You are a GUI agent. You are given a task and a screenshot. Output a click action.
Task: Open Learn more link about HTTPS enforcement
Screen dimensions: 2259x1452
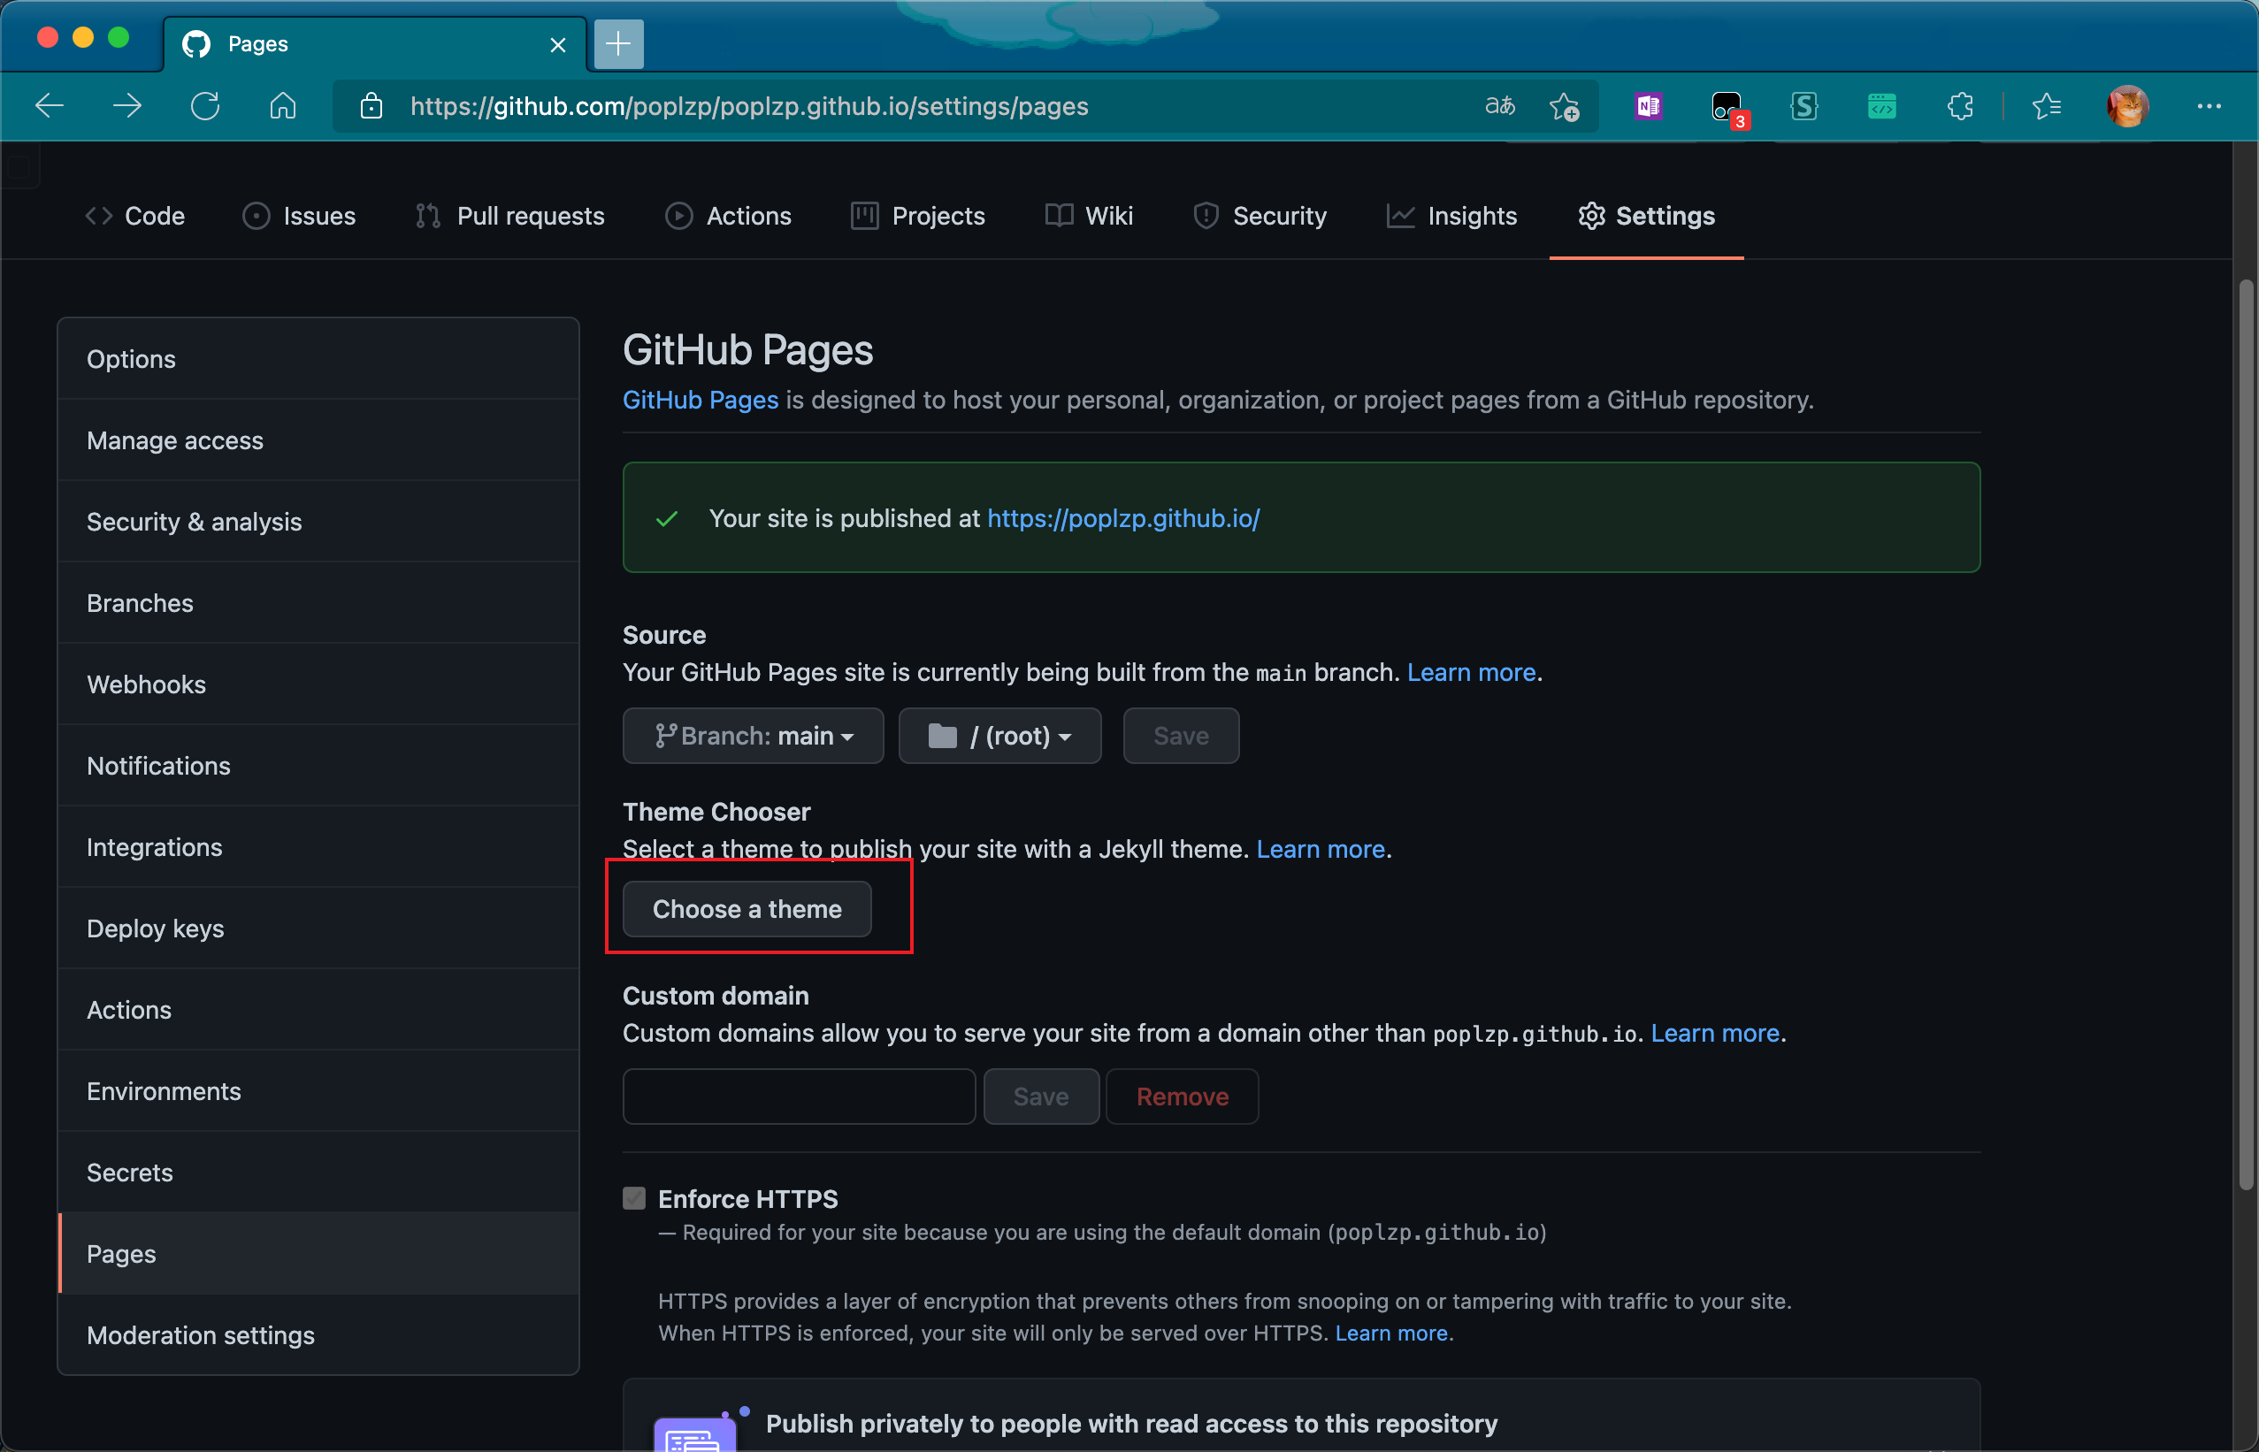(x=1391, y=1334)
